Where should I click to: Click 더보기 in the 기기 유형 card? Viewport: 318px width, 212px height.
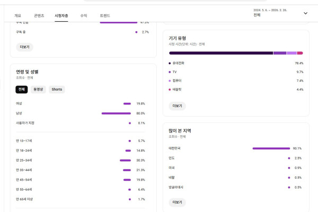click(x=177, y=105)
